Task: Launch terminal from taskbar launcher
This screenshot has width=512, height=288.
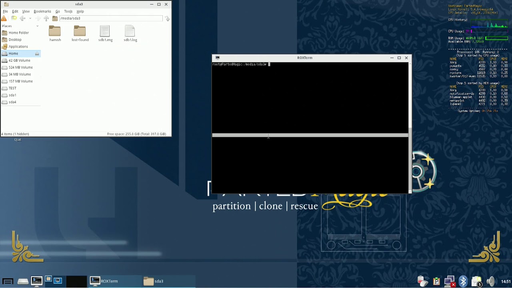Action: pyautogui.click(x=36, y=281)
